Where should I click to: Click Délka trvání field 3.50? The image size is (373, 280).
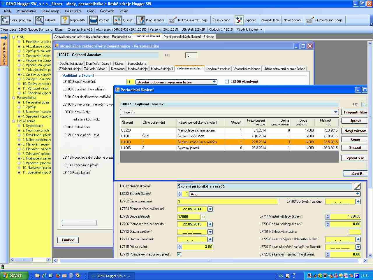195,247
